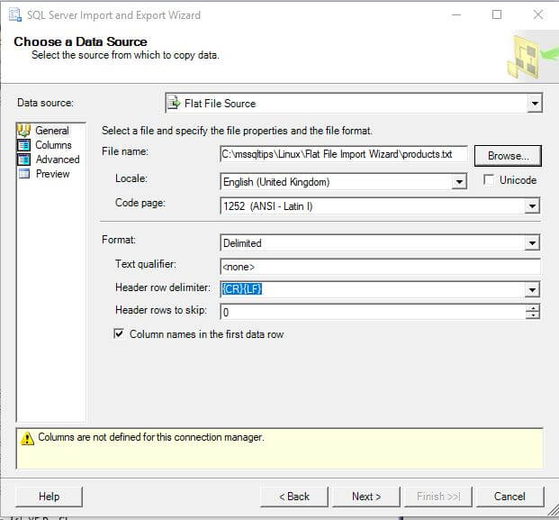
Task: Click the Flat File Source text
Action: [221, 104]
